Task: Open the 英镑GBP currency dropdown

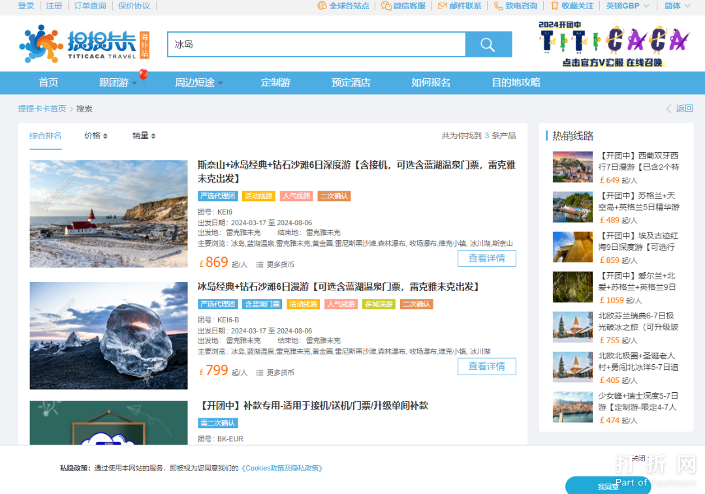Action: click(x=627, y=6)
